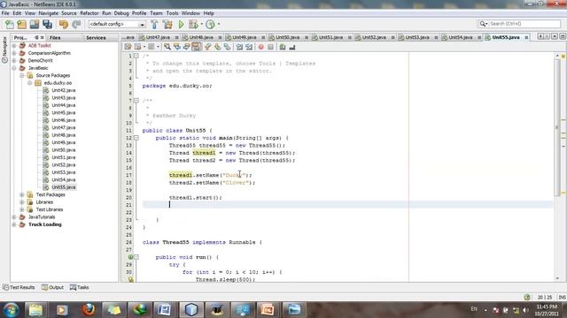This screenshot has width=567, height=318.
Task: Click the Previous Bookmark editor icon
Action: click(208, 47)
